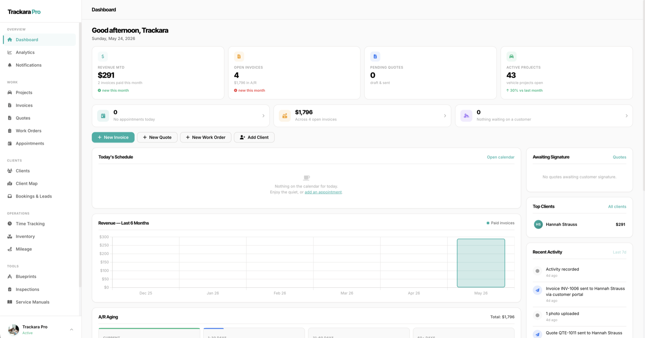Click the Add Client button

[x=254, y=137]
